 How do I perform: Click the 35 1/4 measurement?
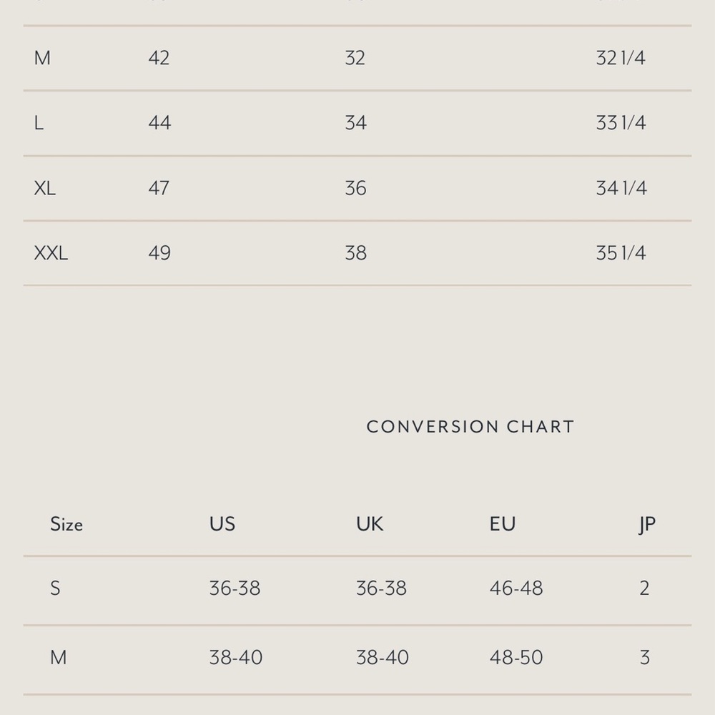click(621, 252)
